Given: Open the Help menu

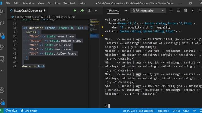Looking at the screenshot, I should 81,3.
